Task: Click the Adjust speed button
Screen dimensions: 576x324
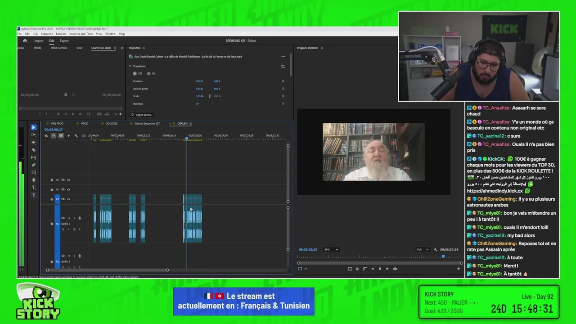Action: (x=142, y=115)
